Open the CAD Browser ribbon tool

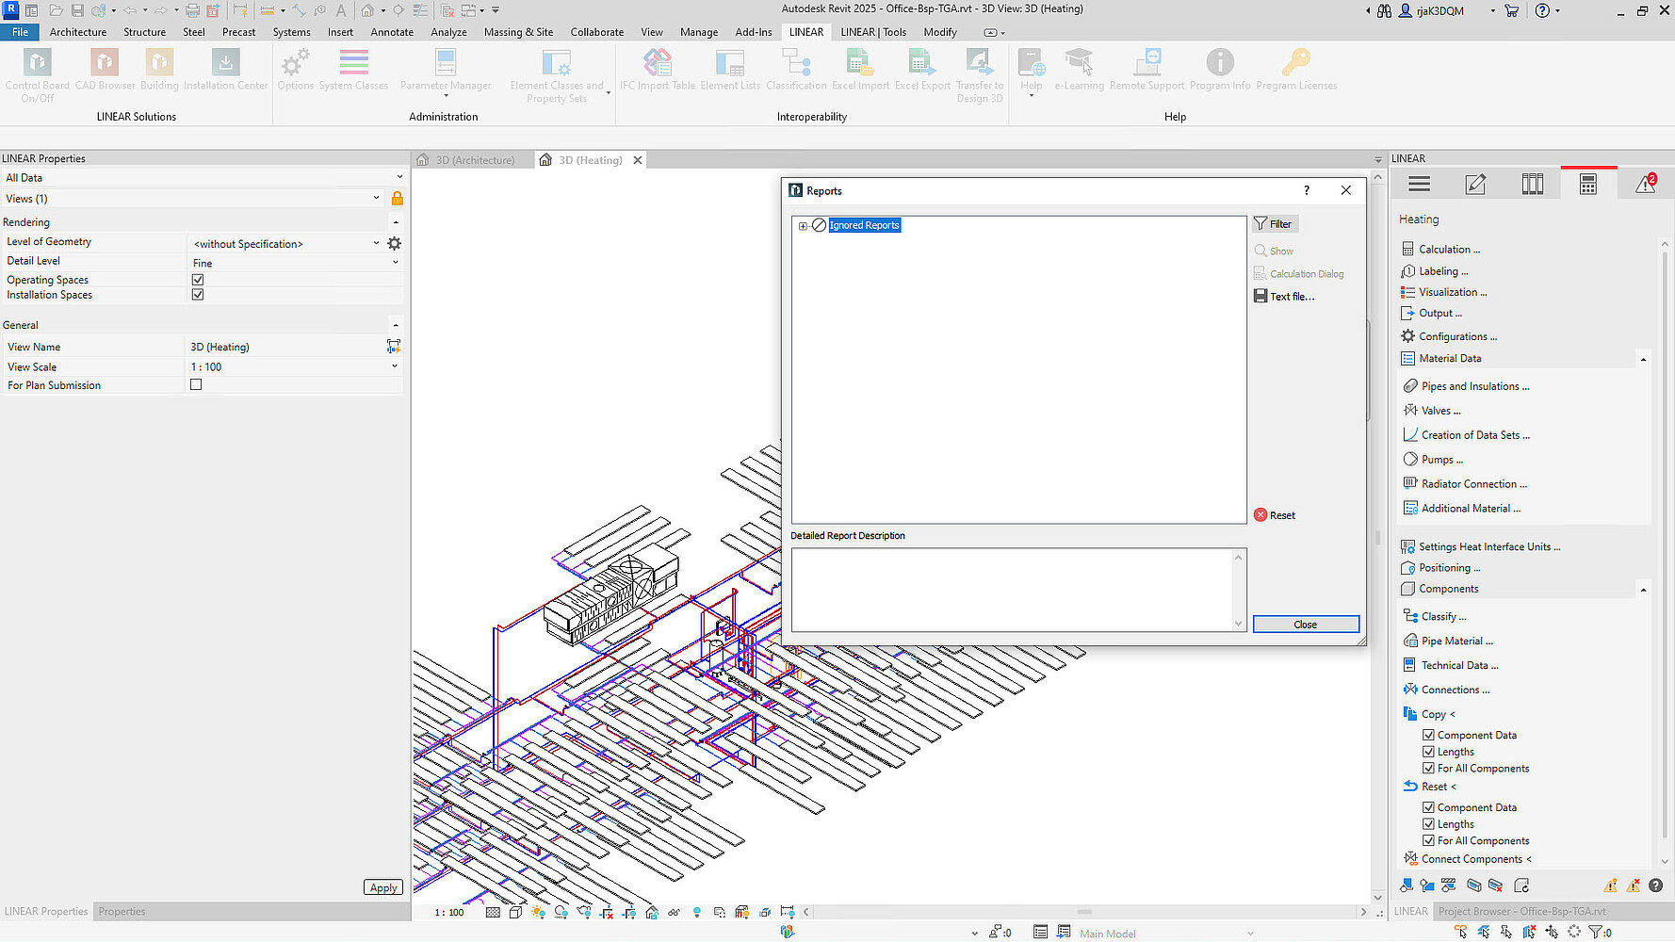pyautogui.click(x=105, y=63)
